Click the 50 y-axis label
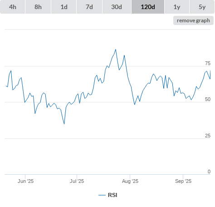This screenshot has height=207, width=215. 208,99
